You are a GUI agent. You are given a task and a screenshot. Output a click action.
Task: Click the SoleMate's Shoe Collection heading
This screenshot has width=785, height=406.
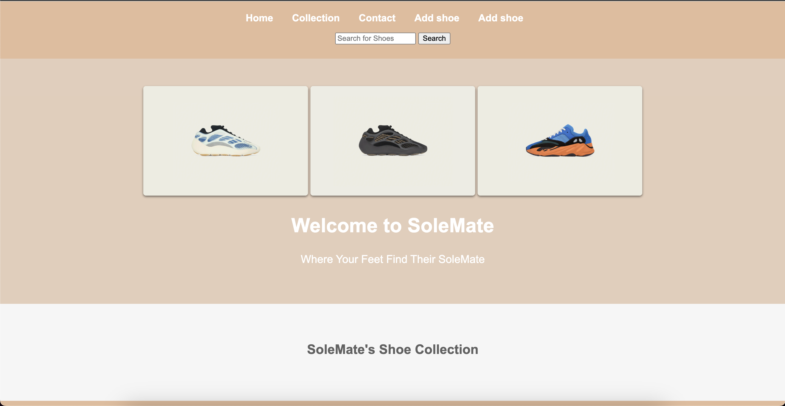tap(392, 349)
